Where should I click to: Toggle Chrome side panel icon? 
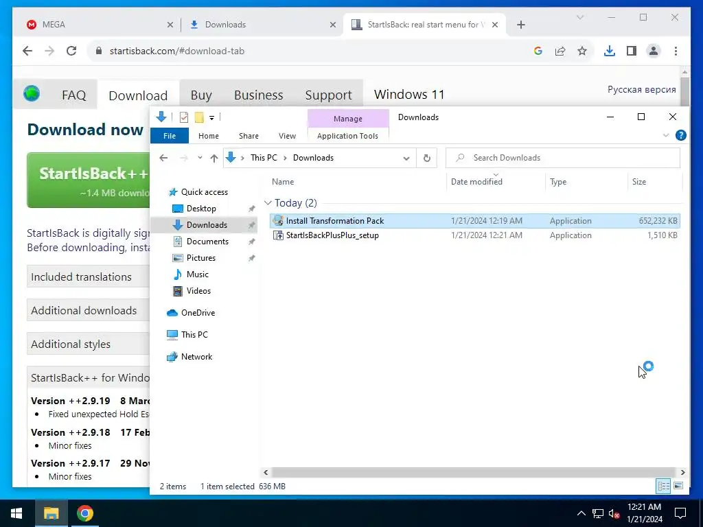[632, 51]
